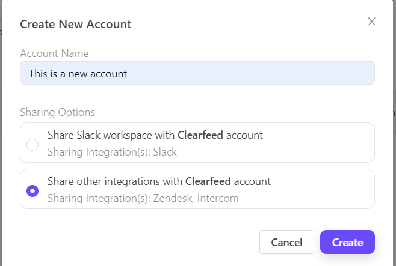Click the "This is a new account" text
This screenshot has height=266, width=396.
(x=78, y=74)
